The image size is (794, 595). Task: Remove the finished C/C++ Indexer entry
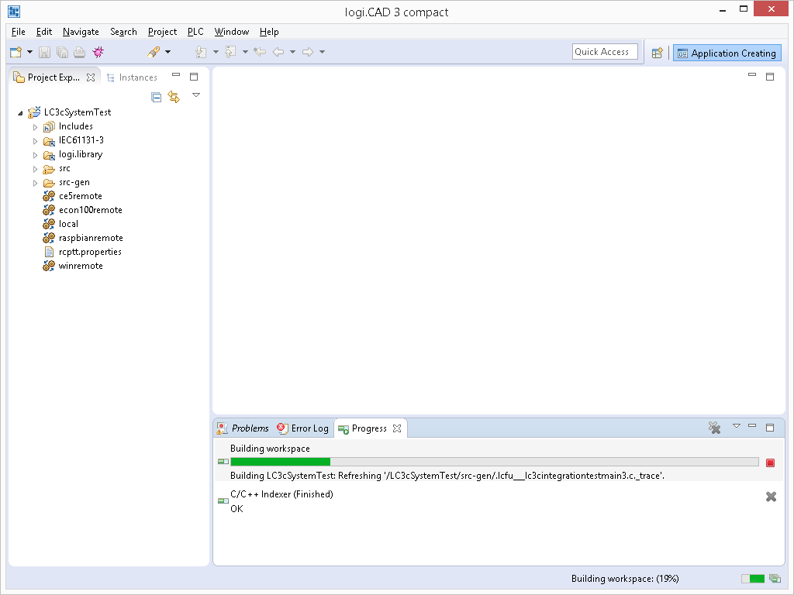pyautogui.click(x=771, y=497)
